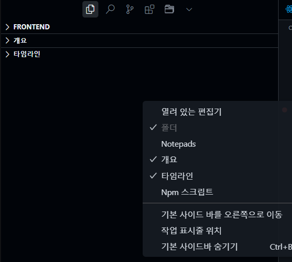Open the Source Control branch icon
Image resolution: width=292 pixels, height=262 pixels.
pyautogui.click(x=130, y=9)
